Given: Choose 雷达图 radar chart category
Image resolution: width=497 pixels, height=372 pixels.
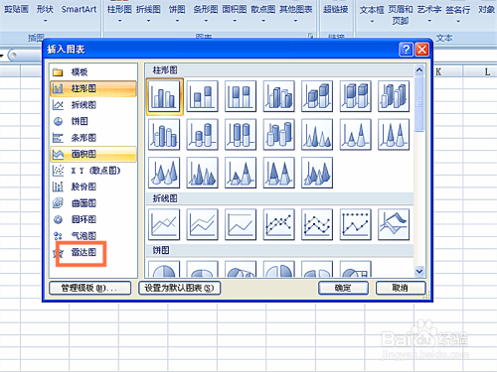Looking at the screenshot, I should point(93,252).
